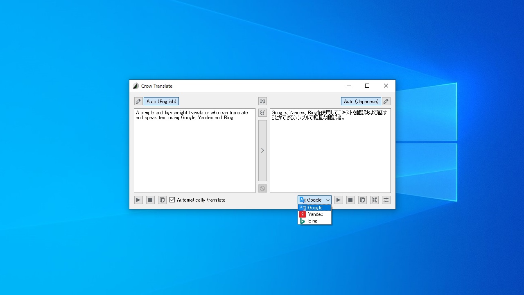This screenshot has width=524, height=295.
Task: Click the screen capture translate icon
Action: [374, 200]
